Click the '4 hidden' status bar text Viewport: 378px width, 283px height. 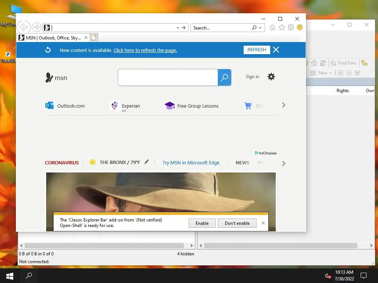(185, 254)
